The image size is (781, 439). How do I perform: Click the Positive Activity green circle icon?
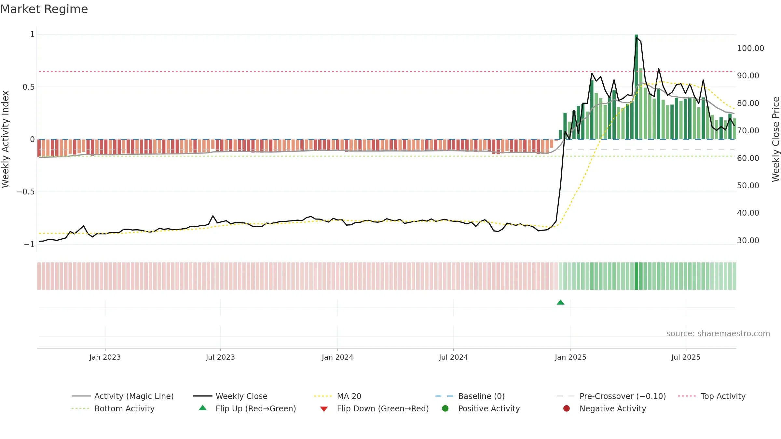[x=445, y=408]
